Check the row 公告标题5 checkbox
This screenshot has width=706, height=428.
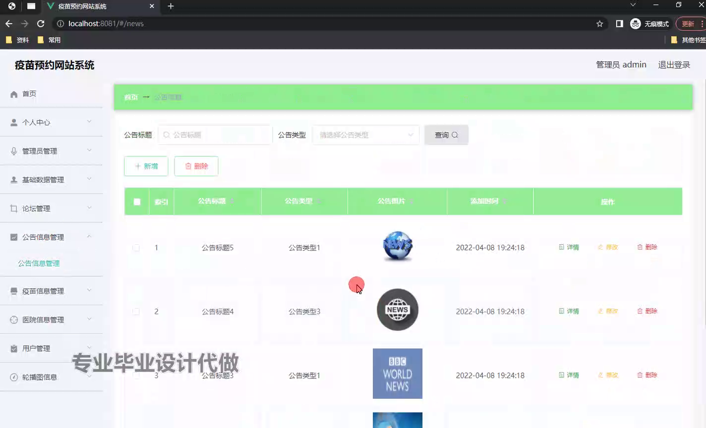point(136,248)
